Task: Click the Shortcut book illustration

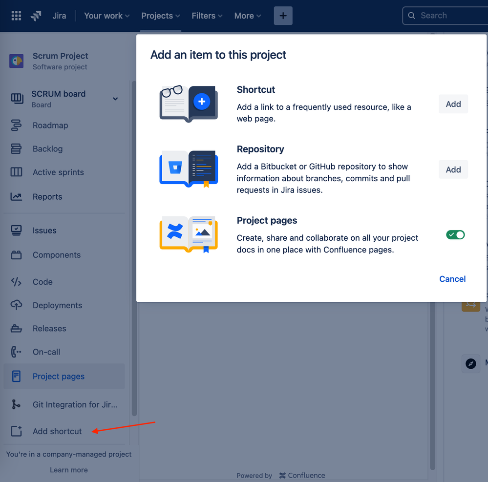Action: tap(189, 104)
